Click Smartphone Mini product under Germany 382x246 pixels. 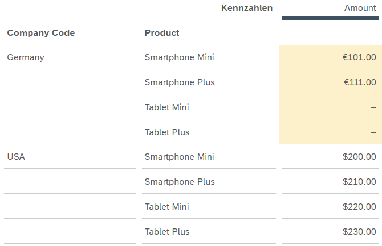pos(180,57)
